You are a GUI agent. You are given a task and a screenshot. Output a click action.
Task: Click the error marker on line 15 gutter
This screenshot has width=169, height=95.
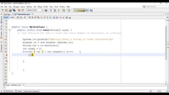point(6,55)
